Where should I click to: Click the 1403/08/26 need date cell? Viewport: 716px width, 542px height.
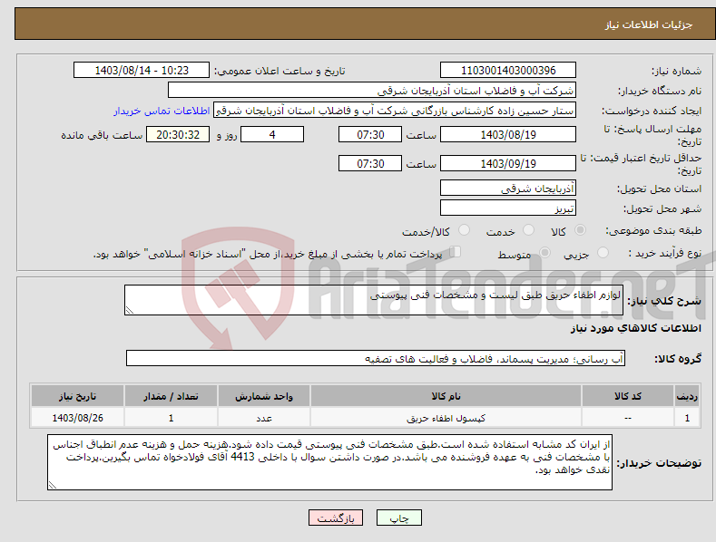[x=78, y=418]
